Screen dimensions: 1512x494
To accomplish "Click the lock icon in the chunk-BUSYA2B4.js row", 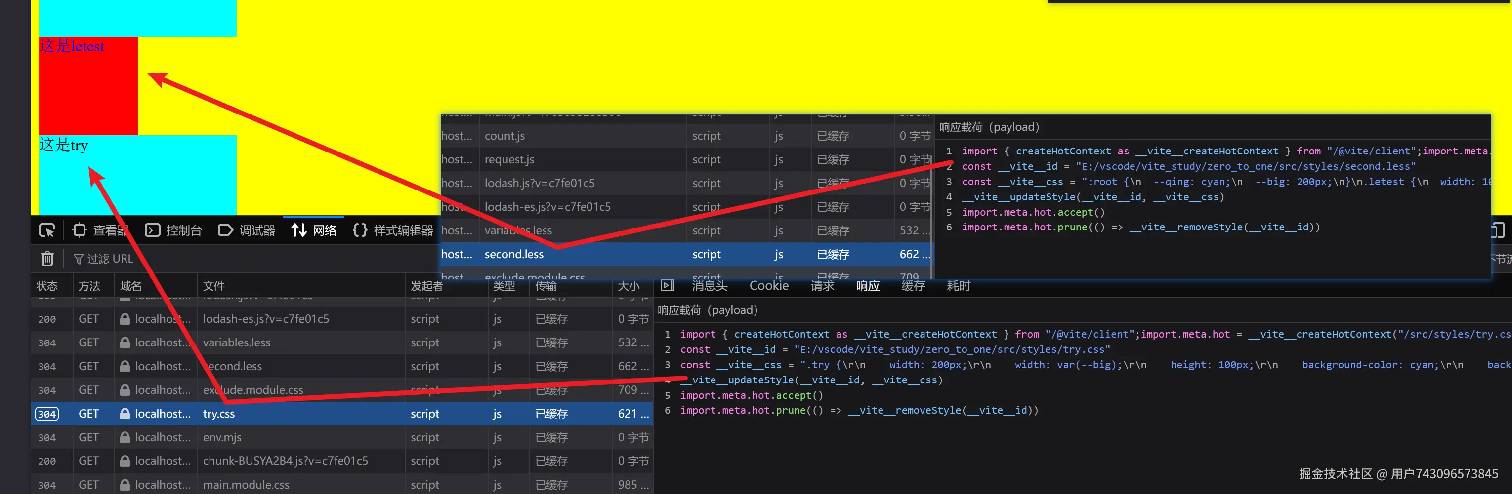I will 125,461.
